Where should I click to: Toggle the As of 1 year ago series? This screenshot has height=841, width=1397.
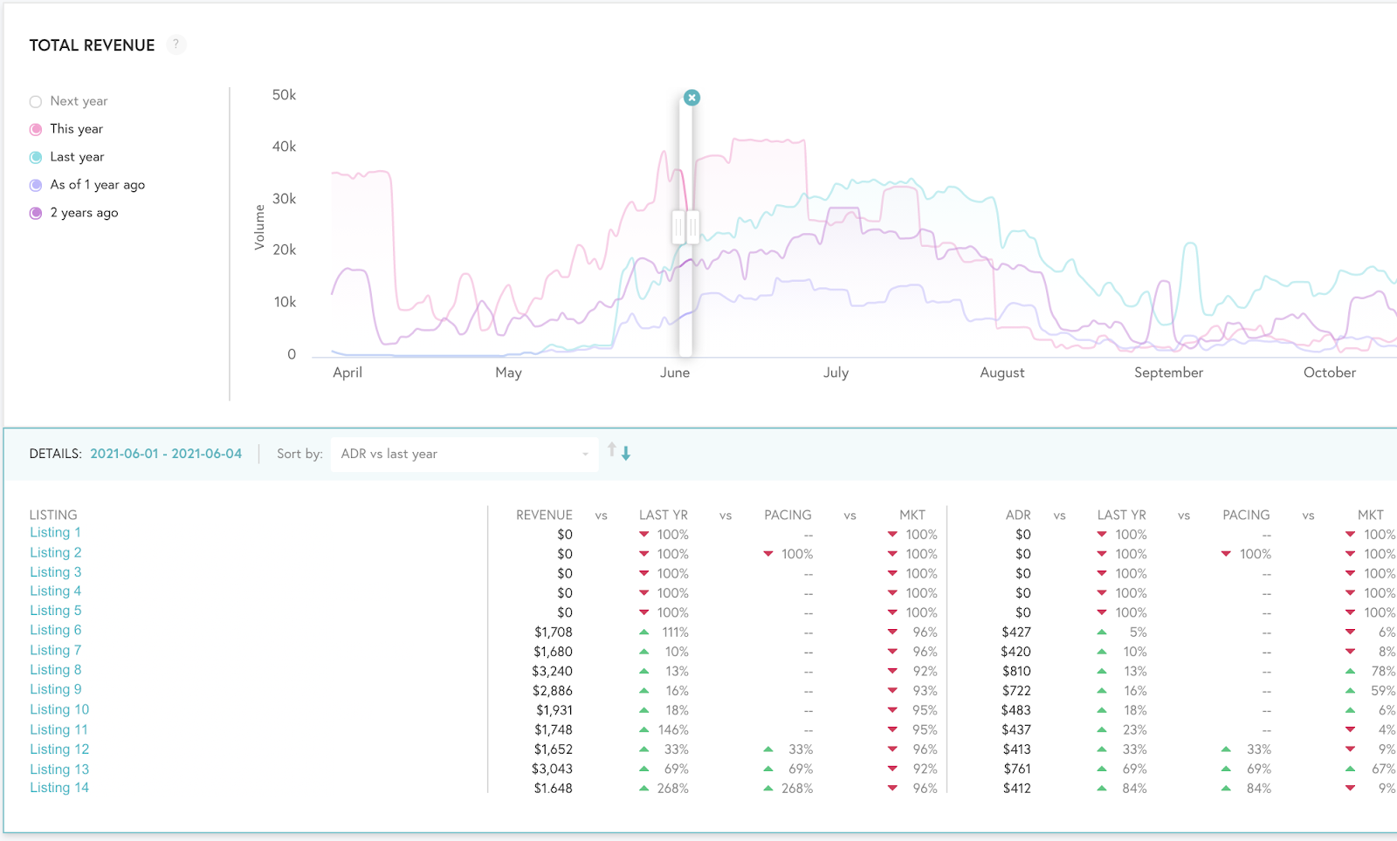click(36, 186)
